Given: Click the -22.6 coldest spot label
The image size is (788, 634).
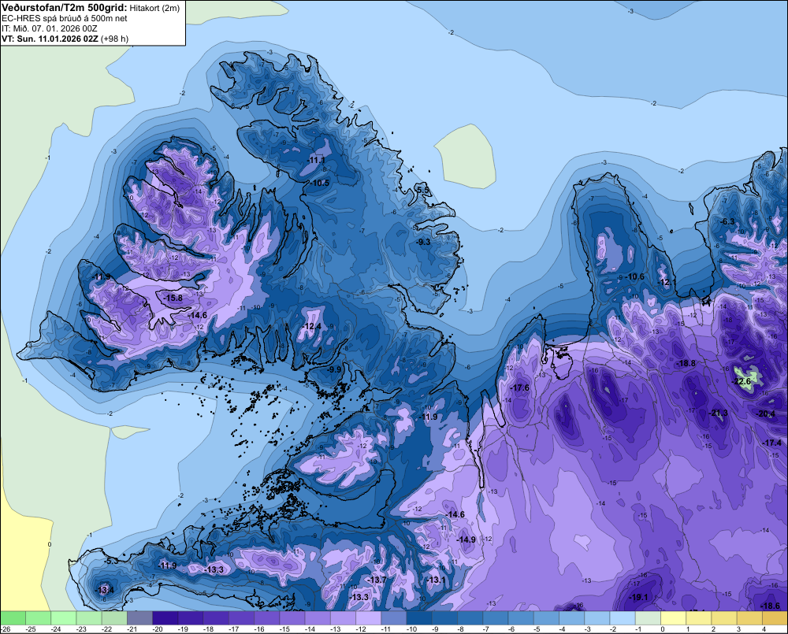Looking at the screenshot, I should click(x=742, y=382).
